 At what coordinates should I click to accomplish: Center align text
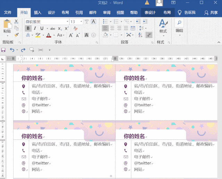[x=112, y=28]
